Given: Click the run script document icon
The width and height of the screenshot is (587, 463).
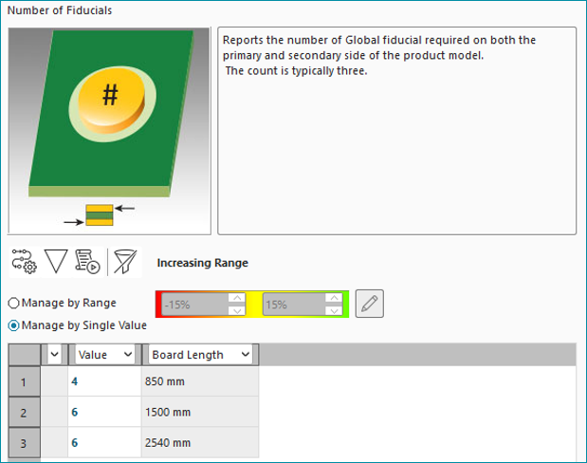Looking at the screenshot, I should coord(87,262).
